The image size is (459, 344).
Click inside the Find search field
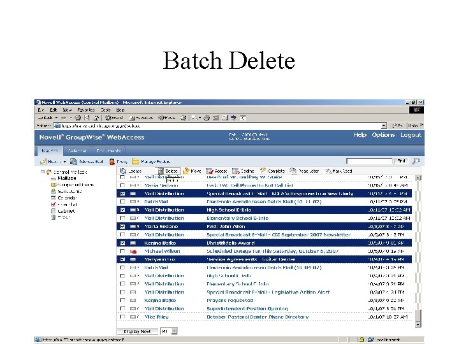pos(369,161)
